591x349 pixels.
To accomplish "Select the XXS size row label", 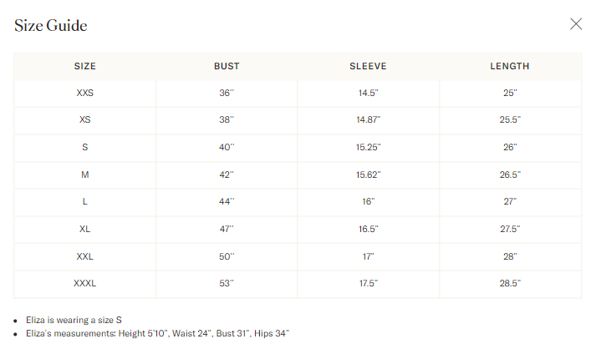I will pos(84,93).
